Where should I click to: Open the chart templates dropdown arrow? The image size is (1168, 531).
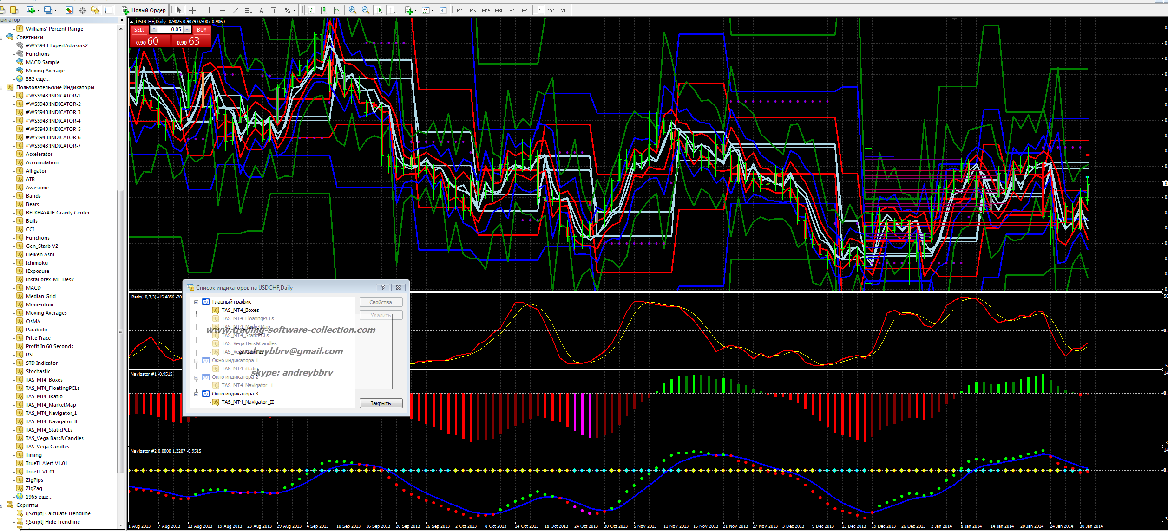(x=433, y=10)
